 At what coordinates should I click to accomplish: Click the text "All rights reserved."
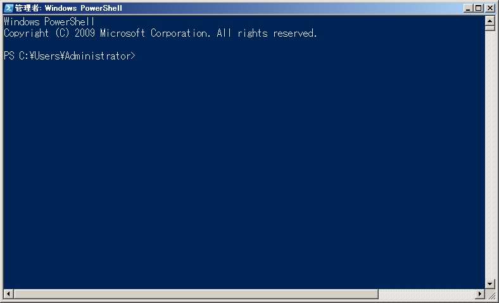[x=267, y=34]
